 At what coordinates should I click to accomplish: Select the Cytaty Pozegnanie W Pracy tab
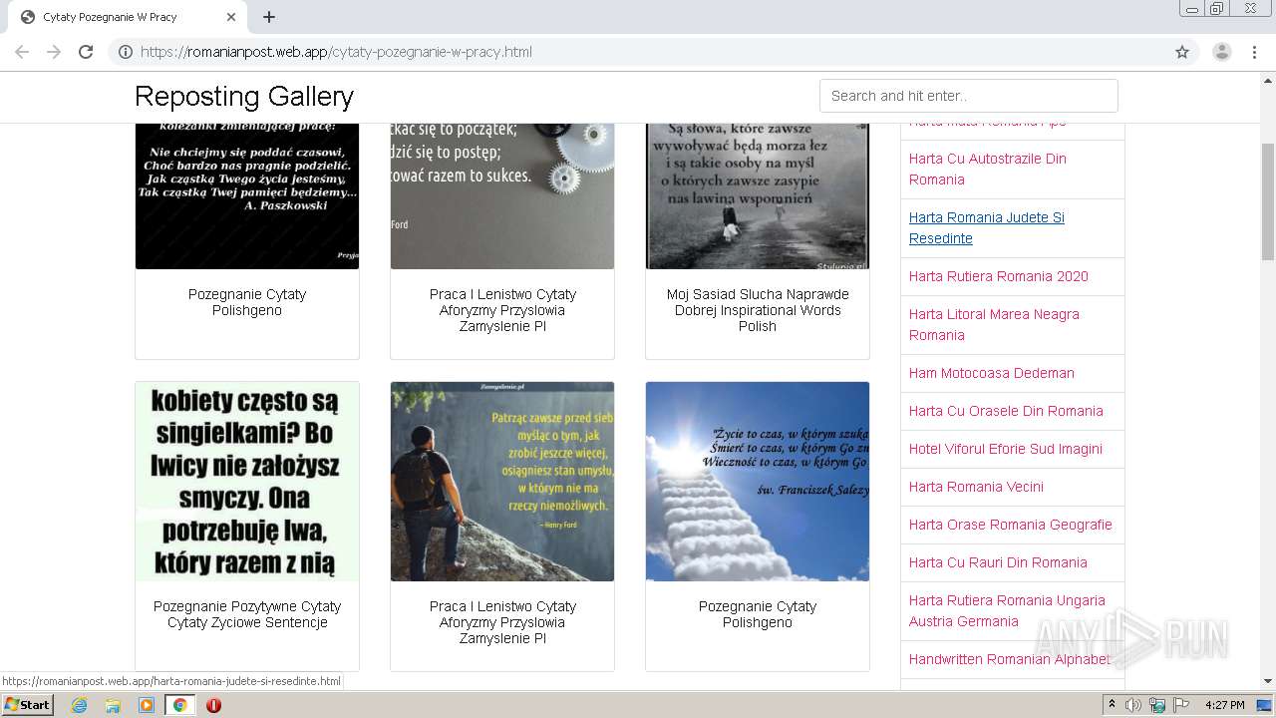point(127,17)
